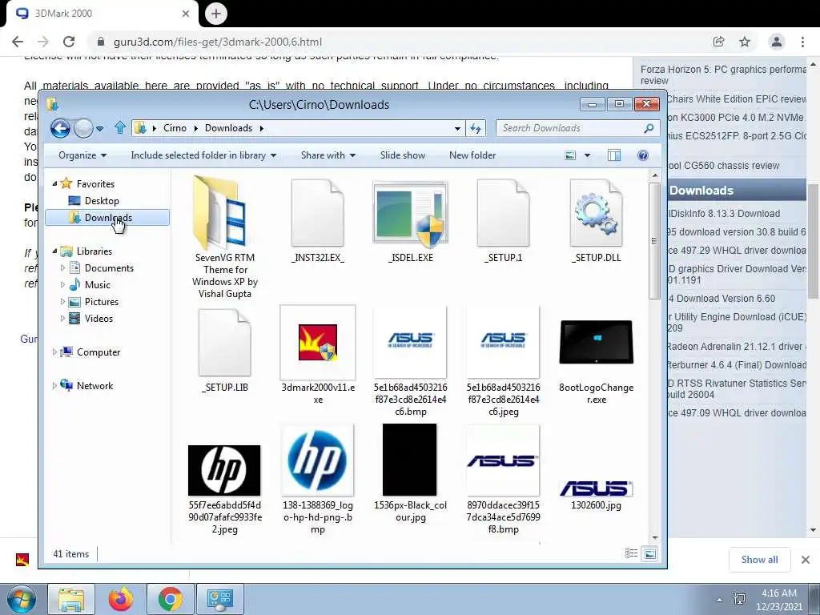Viewport: 820px width, 615px height.
Task: Click the Downloads breadcrumb segment
Action: pyautogui.click(x=228, y=128)
